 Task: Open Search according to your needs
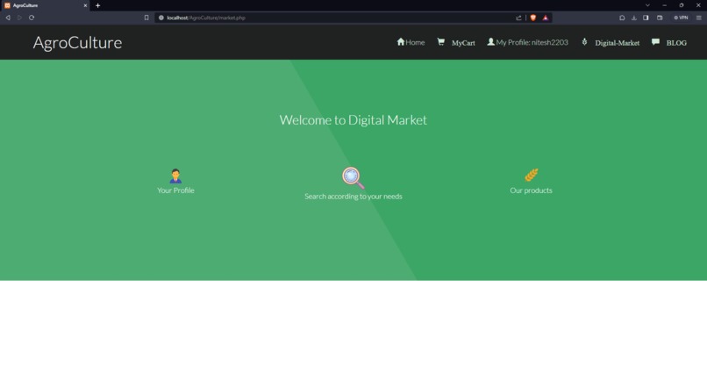point(353,197)
